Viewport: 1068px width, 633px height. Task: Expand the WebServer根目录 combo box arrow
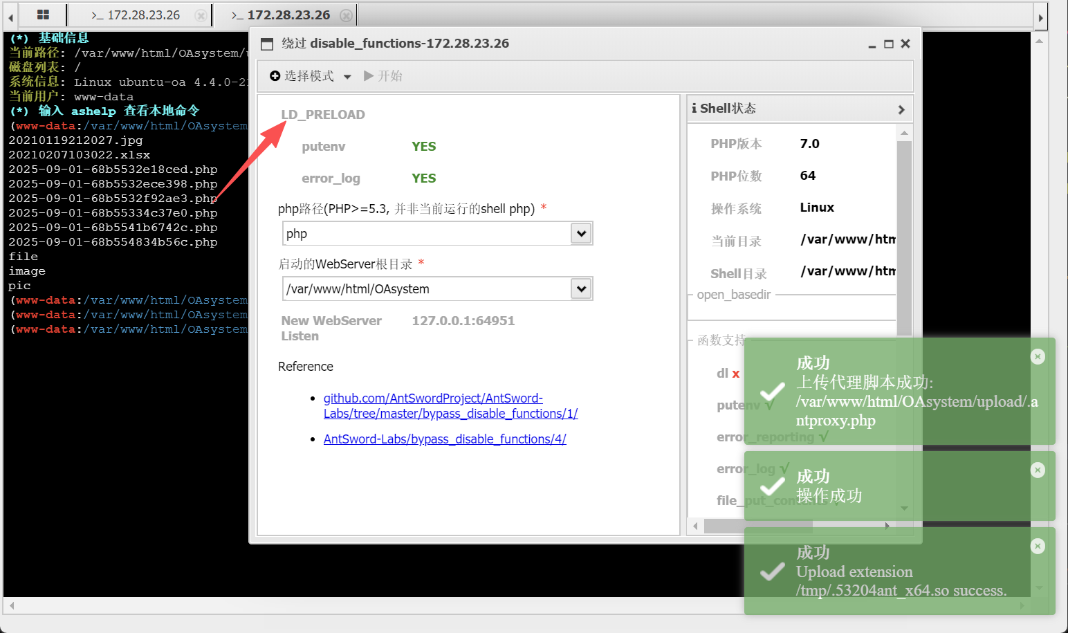click(582, 289)
